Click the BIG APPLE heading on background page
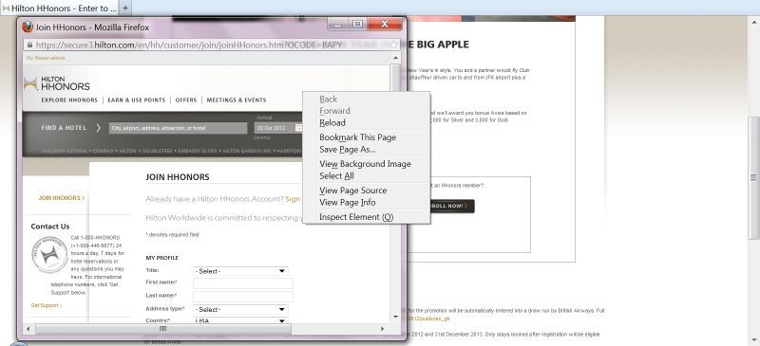This screenshot has height=346, width=760. [x=438, y=45]
